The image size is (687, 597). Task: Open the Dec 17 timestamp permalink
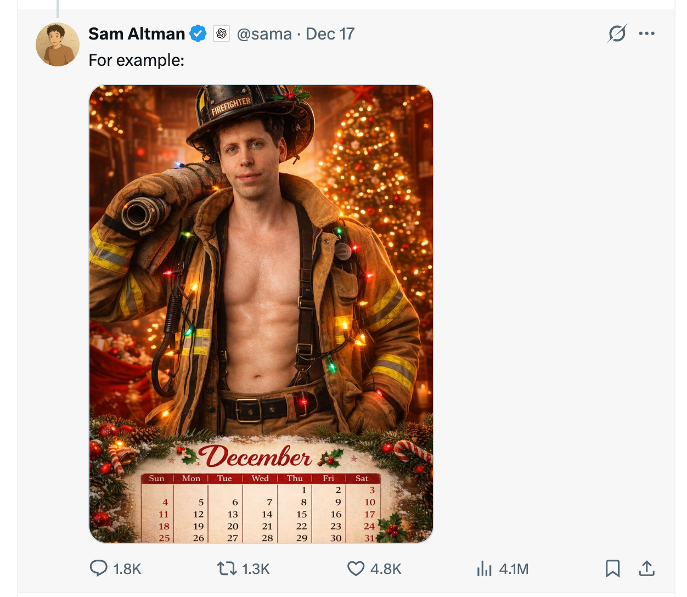pyautogui.click(x=330, y=34)
